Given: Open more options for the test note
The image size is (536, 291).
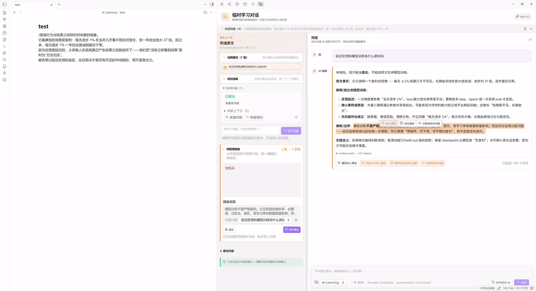Looking at the screenshot, I should [211, 13].
